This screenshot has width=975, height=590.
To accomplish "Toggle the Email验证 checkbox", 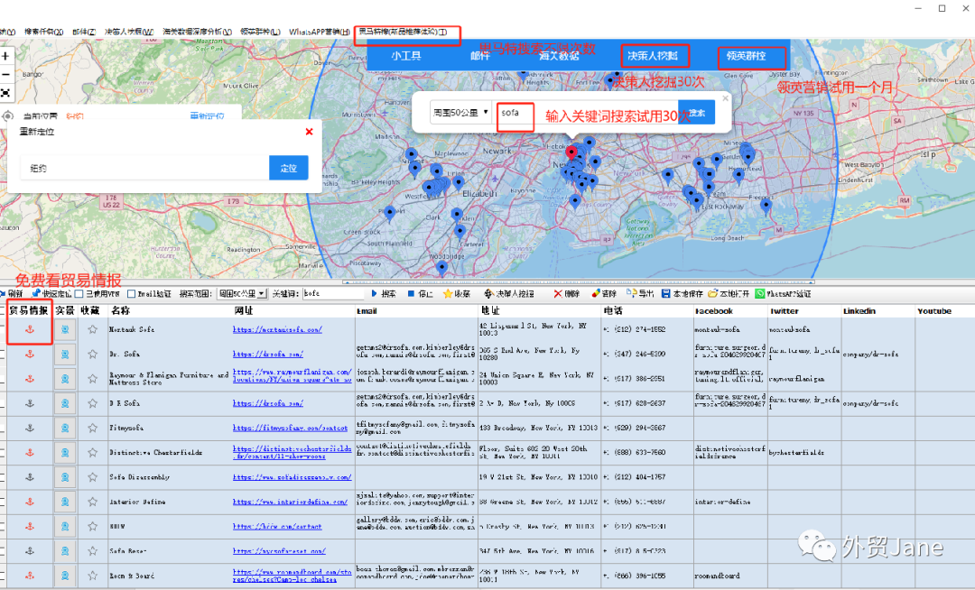I will (x=131, y=294).
